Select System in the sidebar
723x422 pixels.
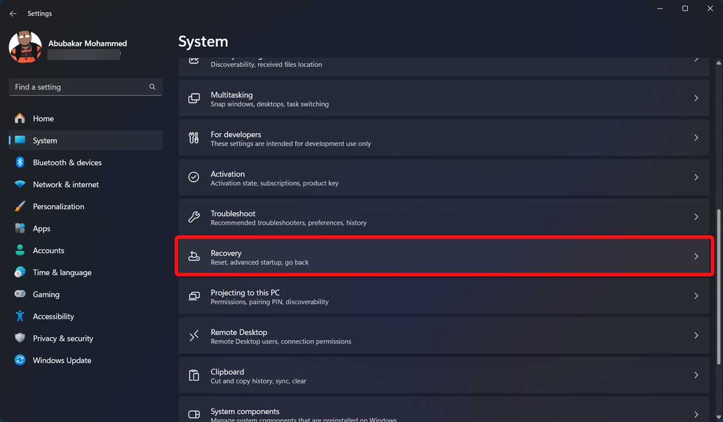pyautogui.click(x=43, y=140)
